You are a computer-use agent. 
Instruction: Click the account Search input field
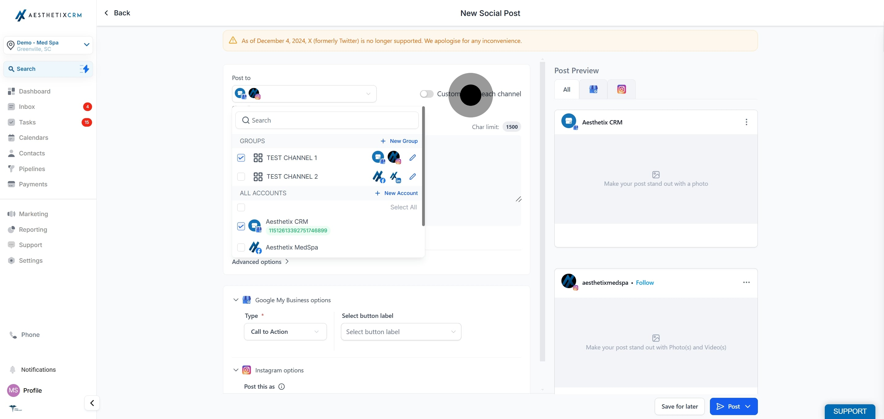click(x=327, y=120)
